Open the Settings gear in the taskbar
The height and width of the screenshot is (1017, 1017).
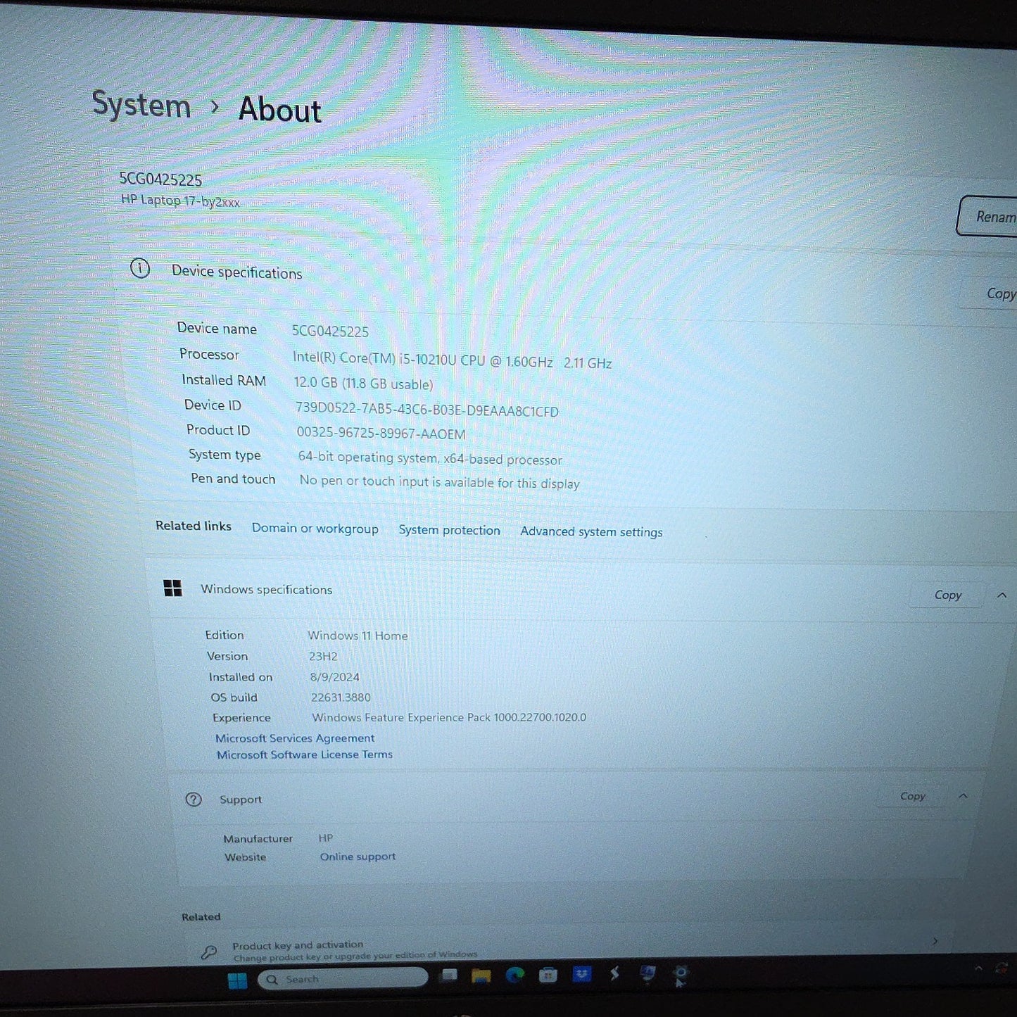point(680,974)
